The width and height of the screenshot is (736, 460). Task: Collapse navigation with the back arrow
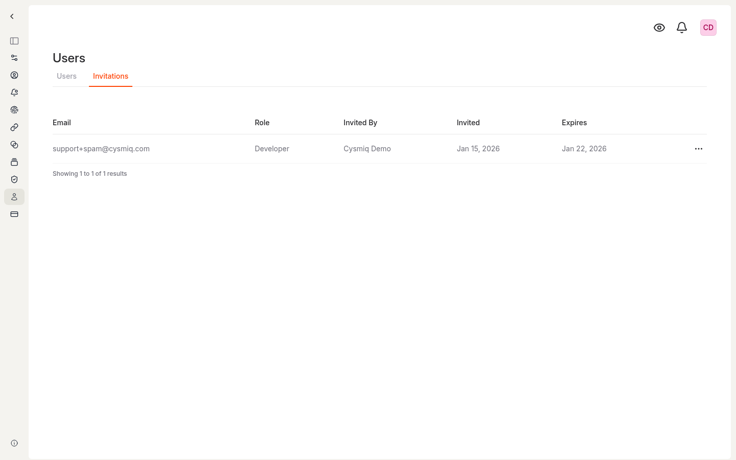[12, 16]
